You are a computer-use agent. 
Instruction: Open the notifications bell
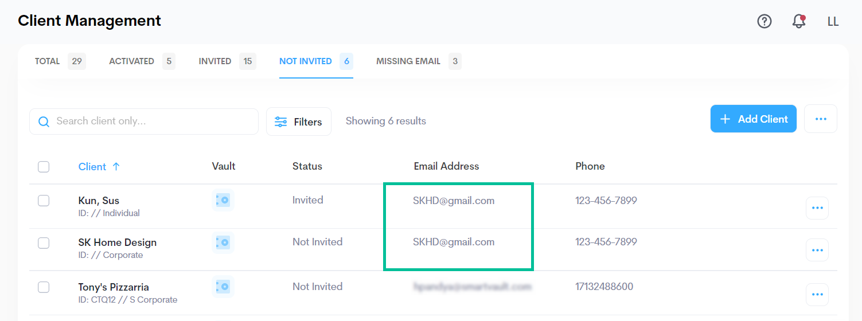798,21
